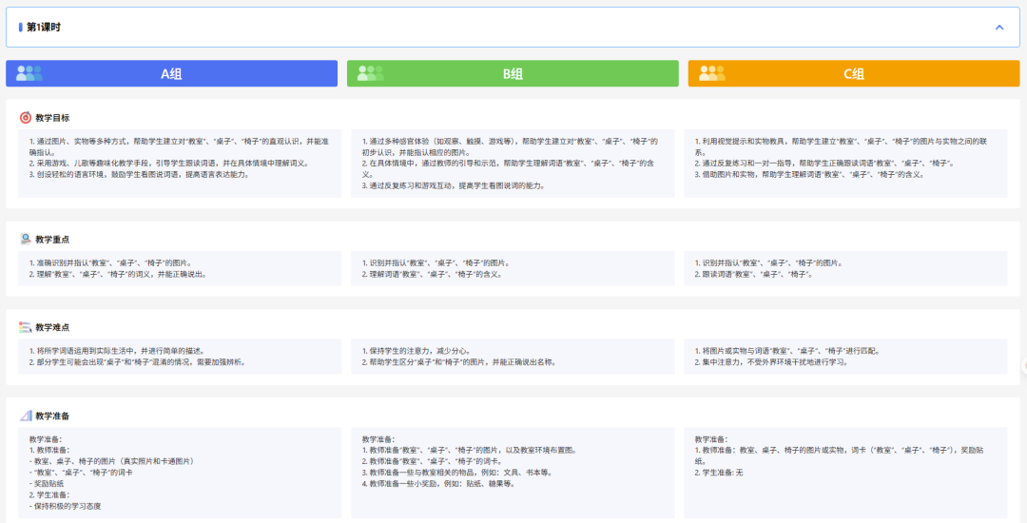
Task: Click the line starting 帮助学生区分
Action: tap(459, 362)
